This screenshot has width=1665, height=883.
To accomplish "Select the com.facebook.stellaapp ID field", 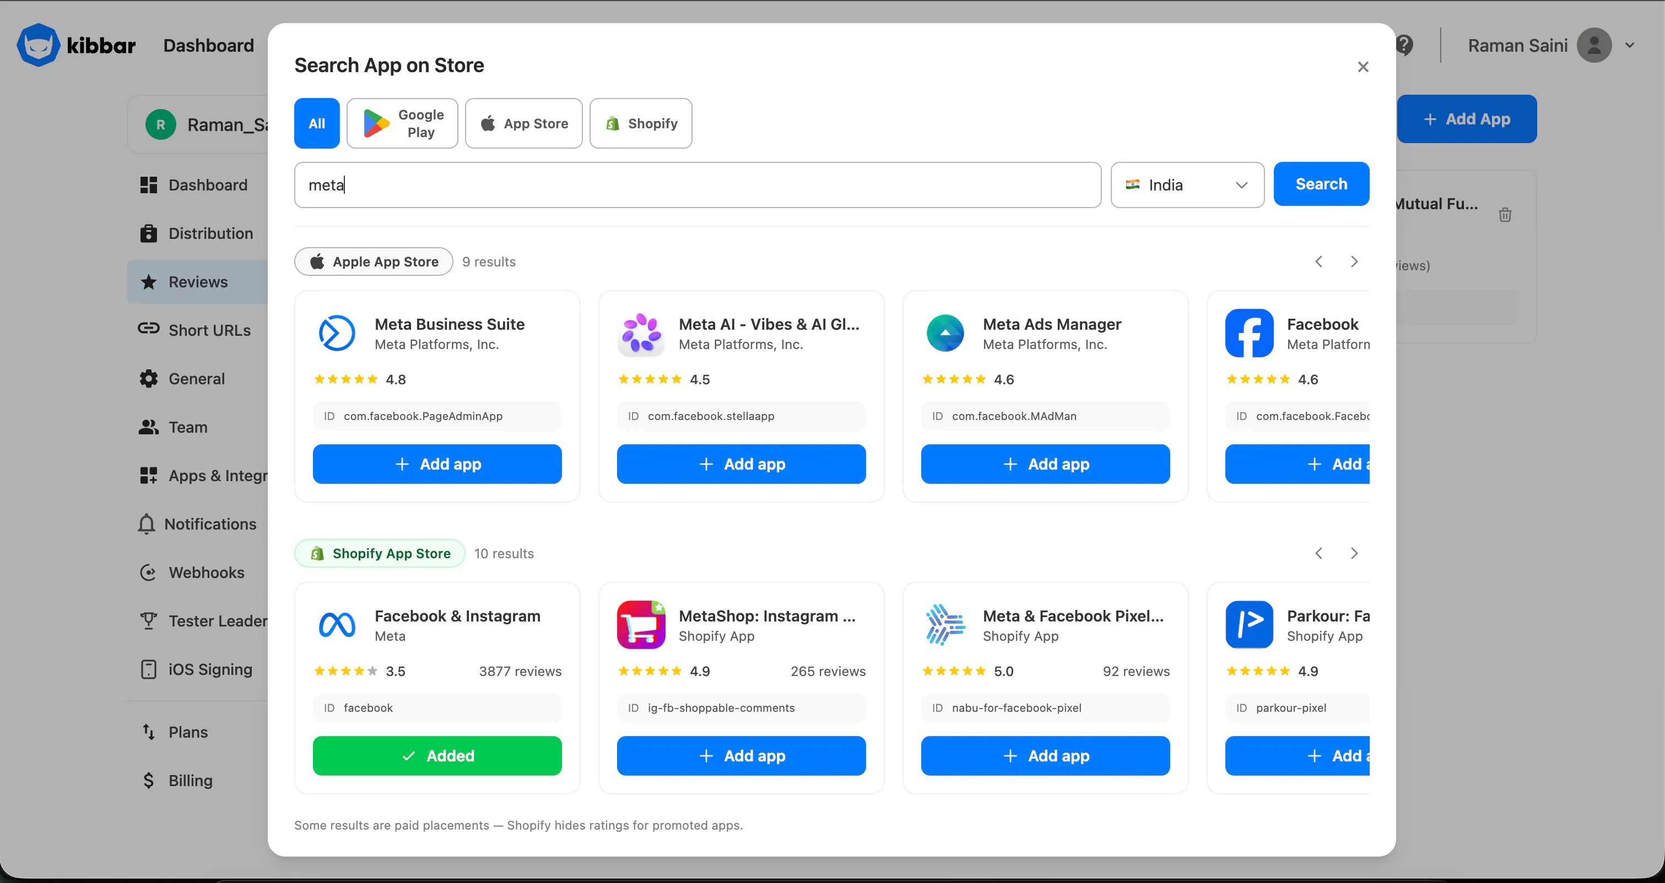I will coord(742,416).
